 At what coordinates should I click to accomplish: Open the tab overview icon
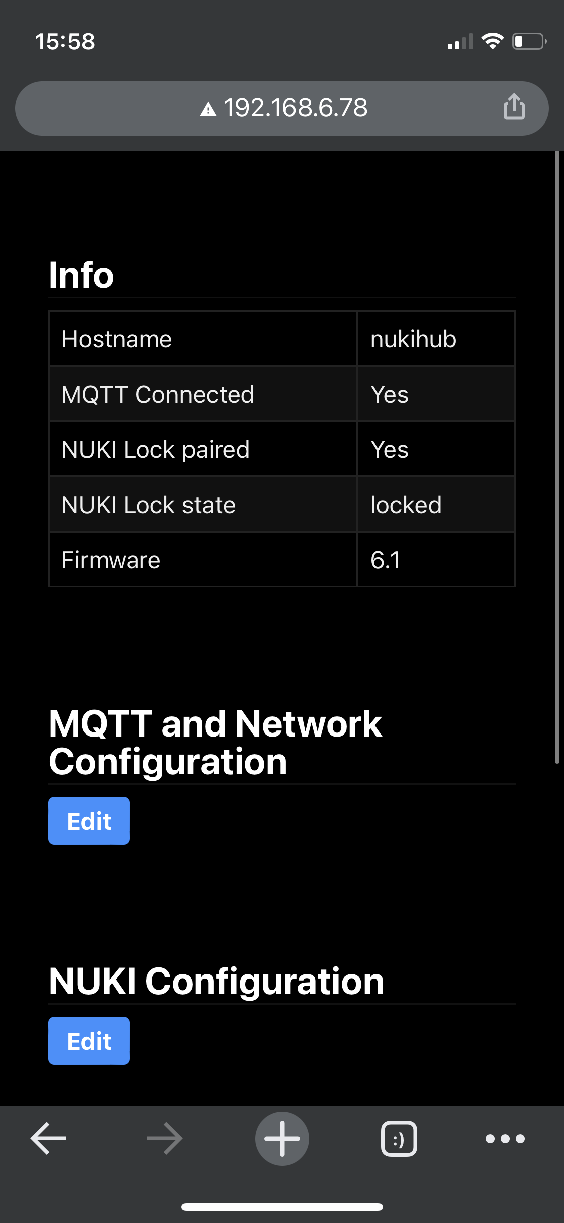point(399,1138)
